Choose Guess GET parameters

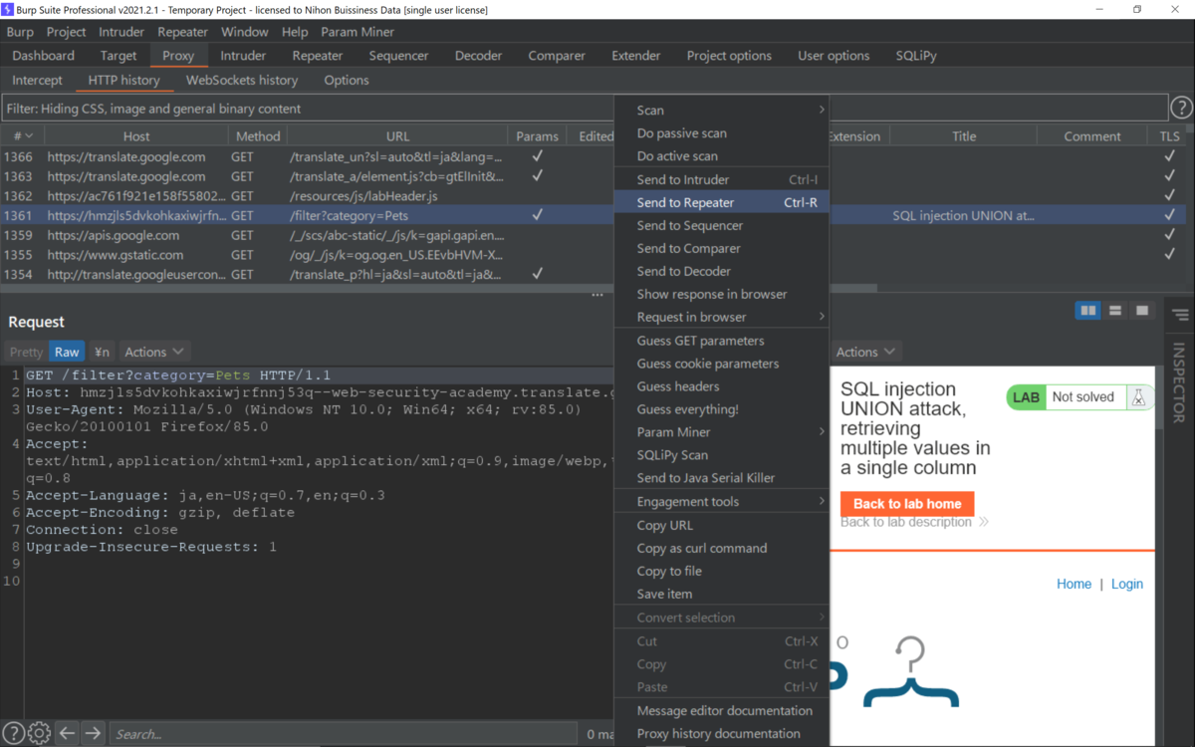coord(722,341)
